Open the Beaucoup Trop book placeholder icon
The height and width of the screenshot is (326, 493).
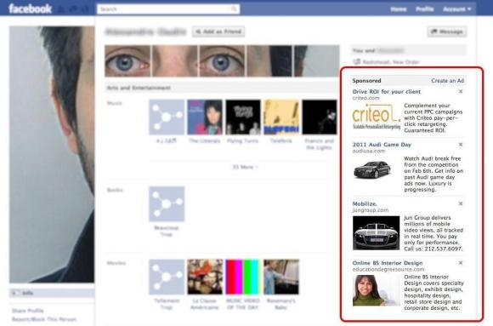point(167,203)
